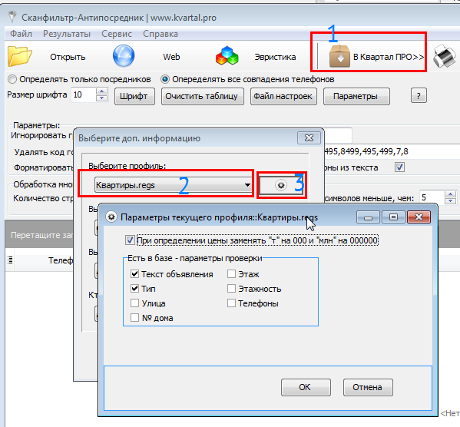The height and width of the screenshot is (427, 460).
Task: Click the table column chooser icon
Action: pyautogui.click(x=10, y=260)
